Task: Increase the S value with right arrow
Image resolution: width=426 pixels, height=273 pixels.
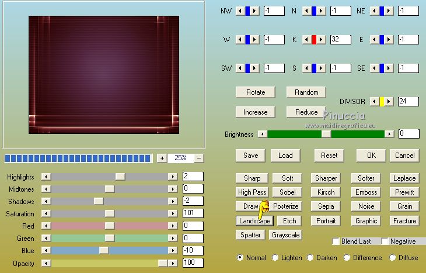Action: [321, 68]
